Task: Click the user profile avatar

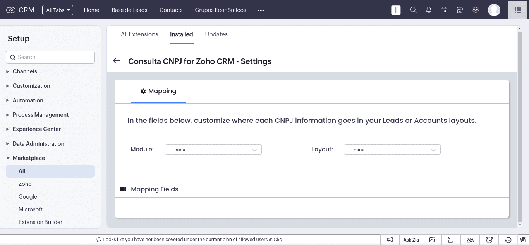Action: (x=494, y=10)
